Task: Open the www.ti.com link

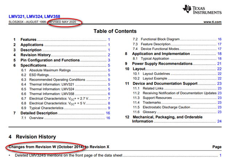Action: click(x=213, y=22)
